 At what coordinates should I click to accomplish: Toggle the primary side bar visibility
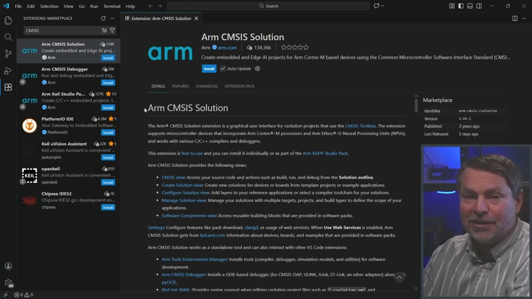point(461,6)
